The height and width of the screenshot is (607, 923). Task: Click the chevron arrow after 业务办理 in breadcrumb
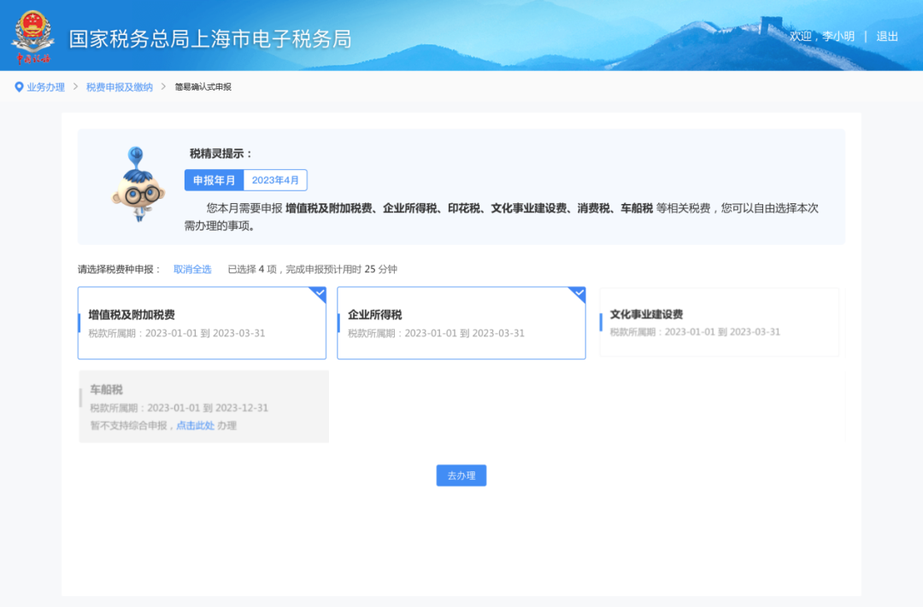click(x=75, y=86)
